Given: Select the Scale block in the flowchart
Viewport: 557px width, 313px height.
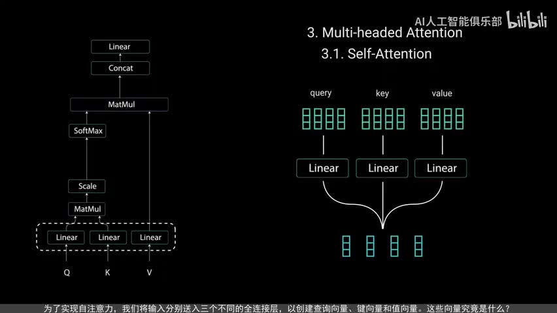Looking at the screenshot, I should (88, 186).
